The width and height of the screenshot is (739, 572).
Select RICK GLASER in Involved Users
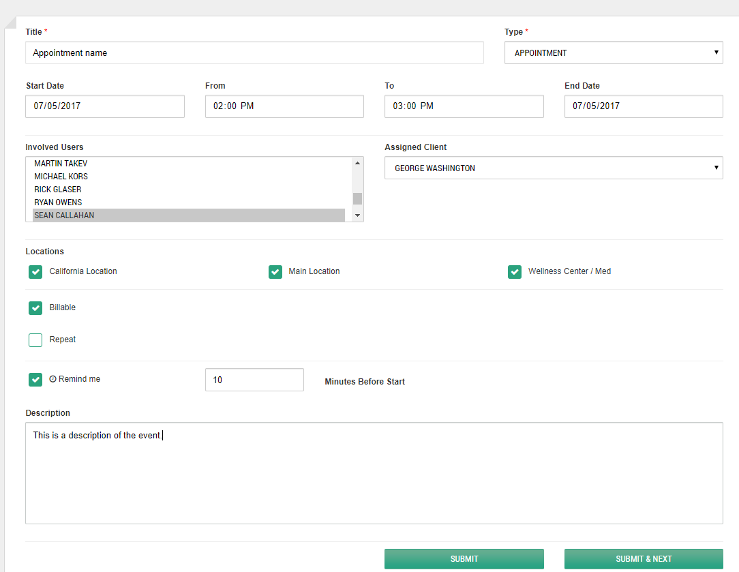[189, 190]
